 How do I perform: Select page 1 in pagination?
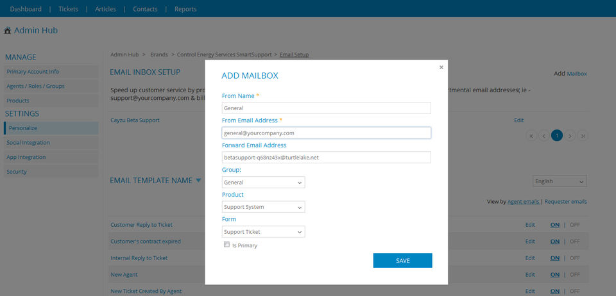tap(556, 135)
